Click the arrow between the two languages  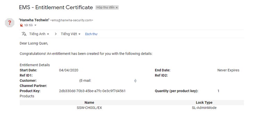pyautogui.click(x=56, y=34)
